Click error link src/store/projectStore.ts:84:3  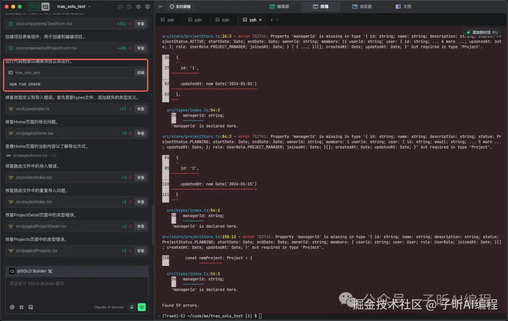click(197, 136)
